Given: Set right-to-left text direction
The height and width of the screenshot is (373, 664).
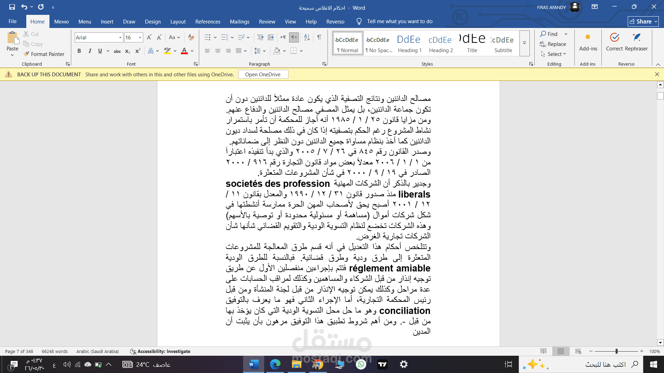Looking at the screenshot, I should coord(294,37).
